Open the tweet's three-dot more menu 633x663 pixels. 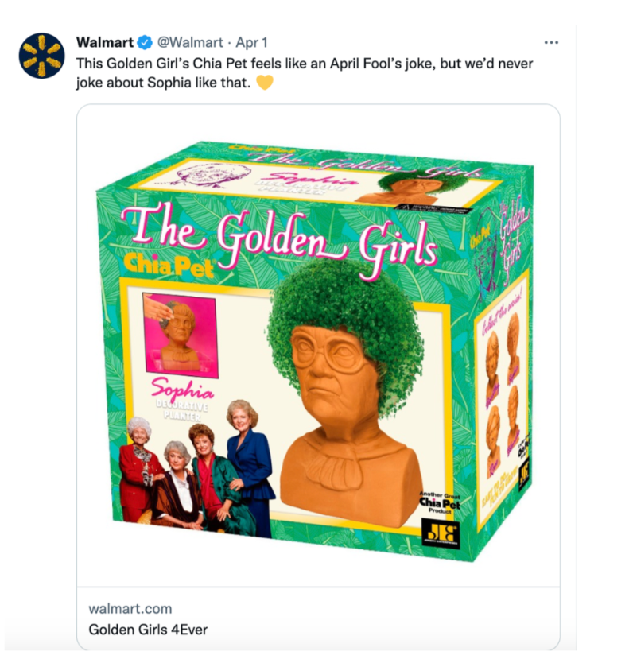pos(551,42)
